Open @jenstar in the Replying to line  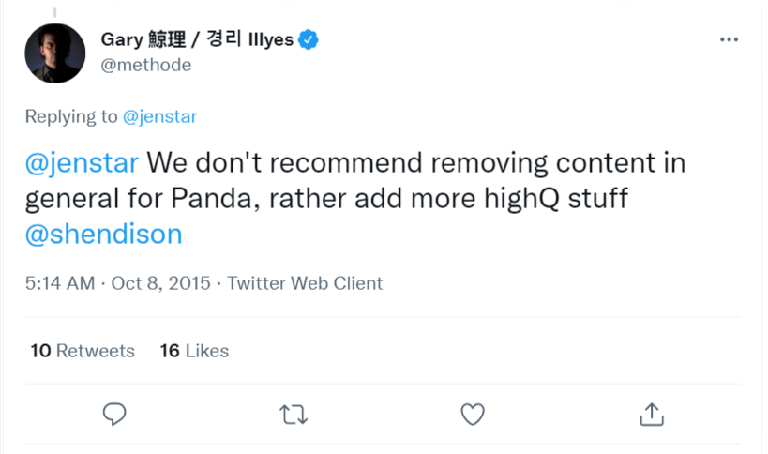point(159,116)
